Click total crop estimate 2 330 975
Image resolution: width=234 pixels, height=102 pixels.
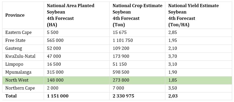pos(123,96)
